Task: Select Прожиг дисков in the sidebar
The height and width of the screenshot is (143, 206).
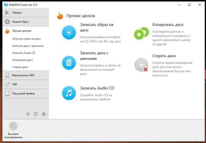Action: click(x=26, y=31)
